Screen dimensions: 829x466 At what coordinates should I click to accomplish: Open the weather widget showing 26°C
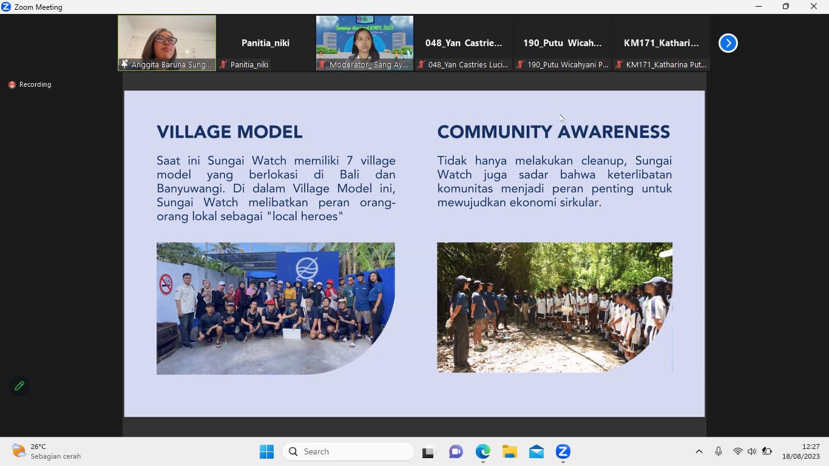46,451
